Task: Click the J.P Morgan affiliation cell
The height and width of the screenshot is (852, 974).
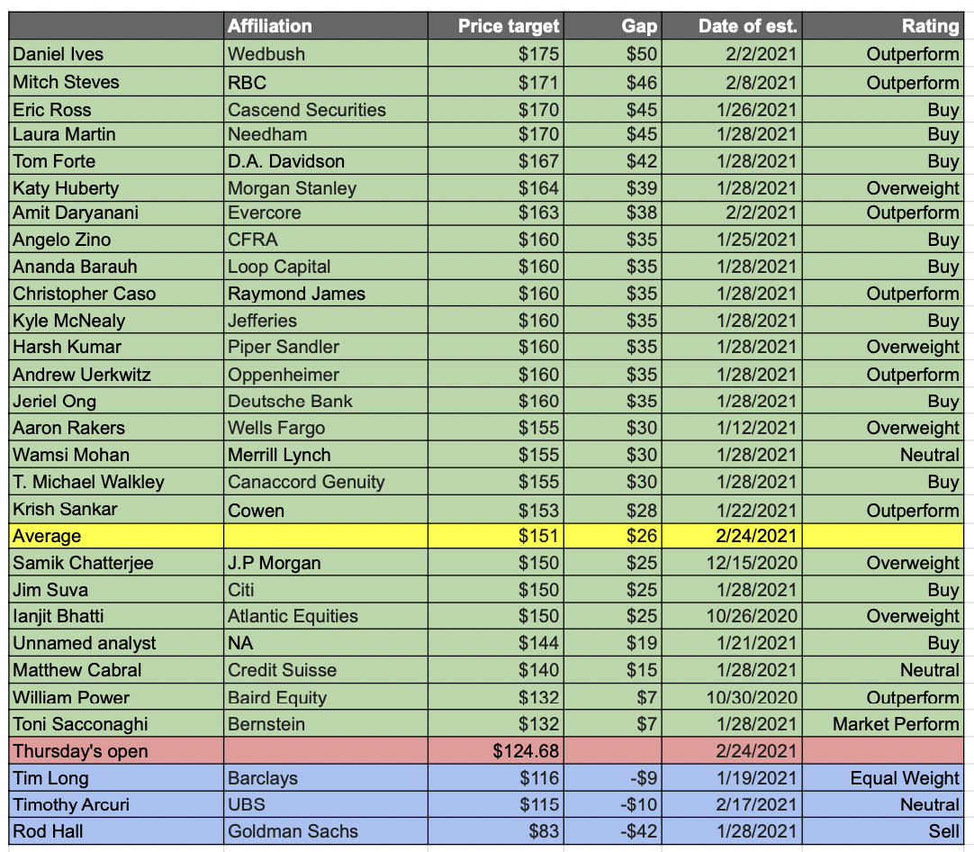Action: point(326,562)
